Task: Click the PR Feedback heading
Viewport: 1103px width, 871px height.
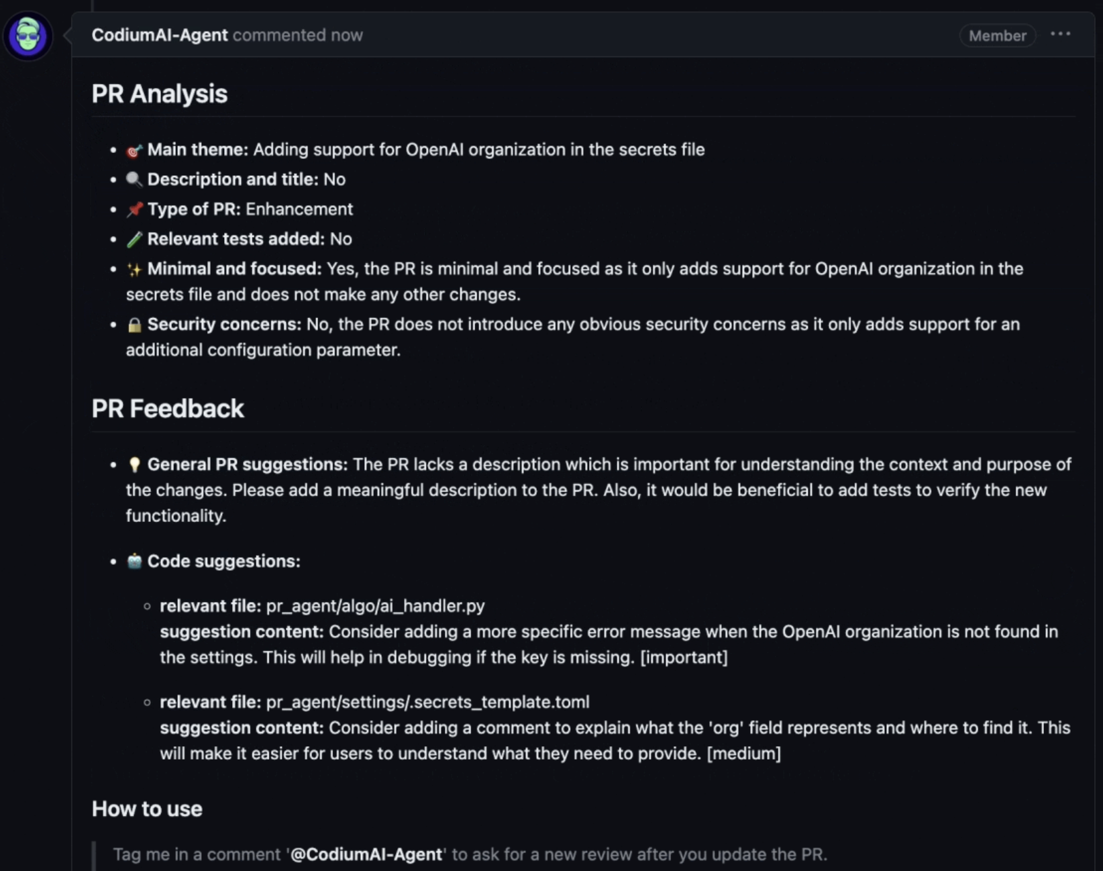Action: (x=168, y=409)
